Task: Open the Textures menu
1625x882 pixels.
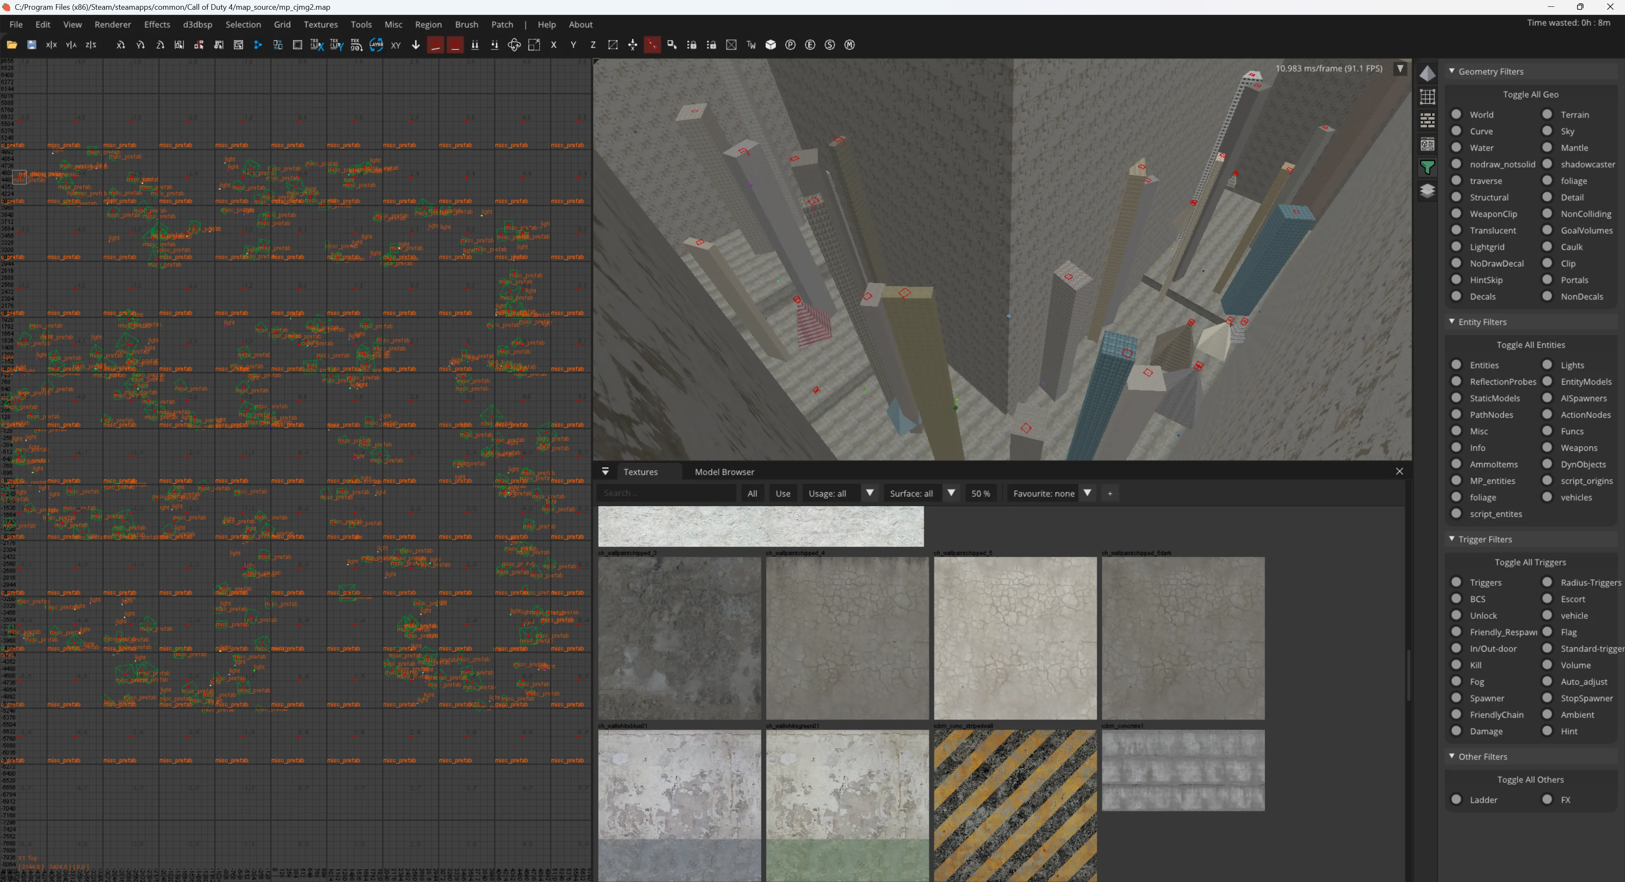Action: 320,25
